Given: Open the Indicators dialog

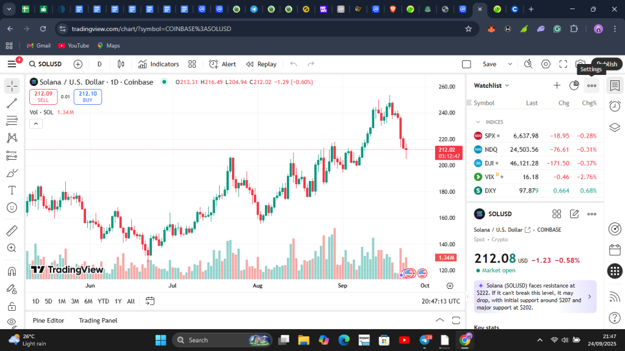Looking at the screenshot, I should point(159,64).
